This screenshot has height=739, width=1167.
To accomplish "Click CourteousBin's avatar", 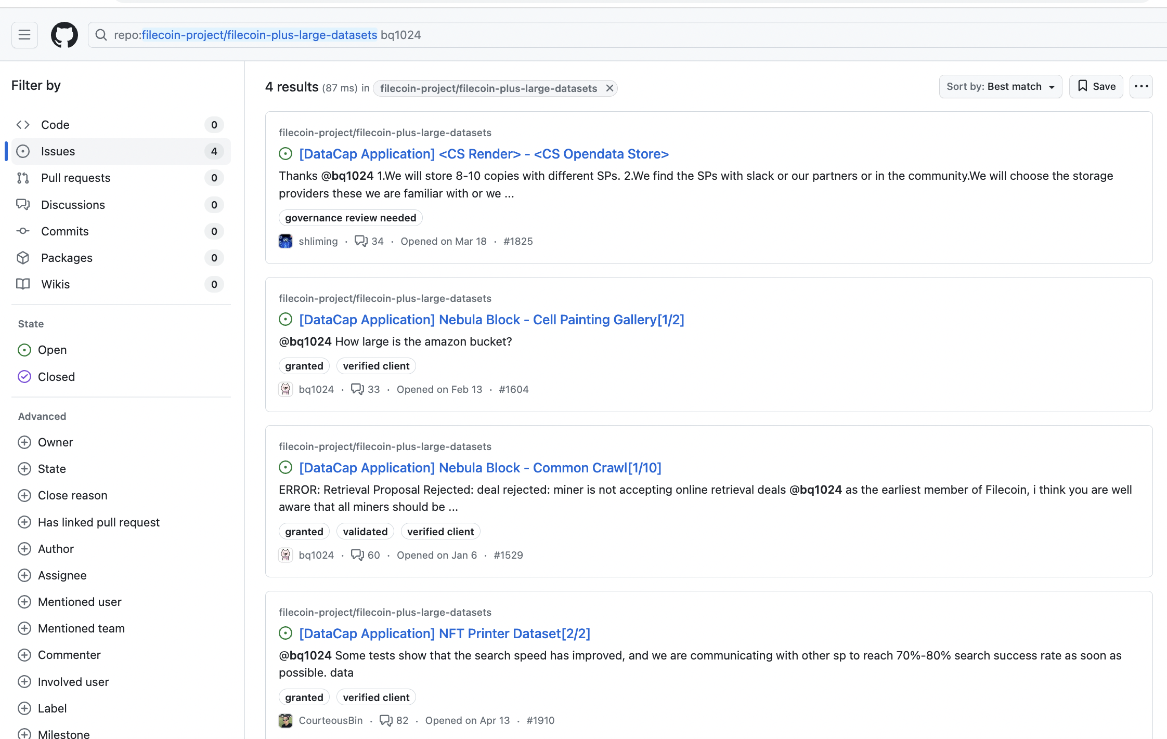I will (286, 720).
